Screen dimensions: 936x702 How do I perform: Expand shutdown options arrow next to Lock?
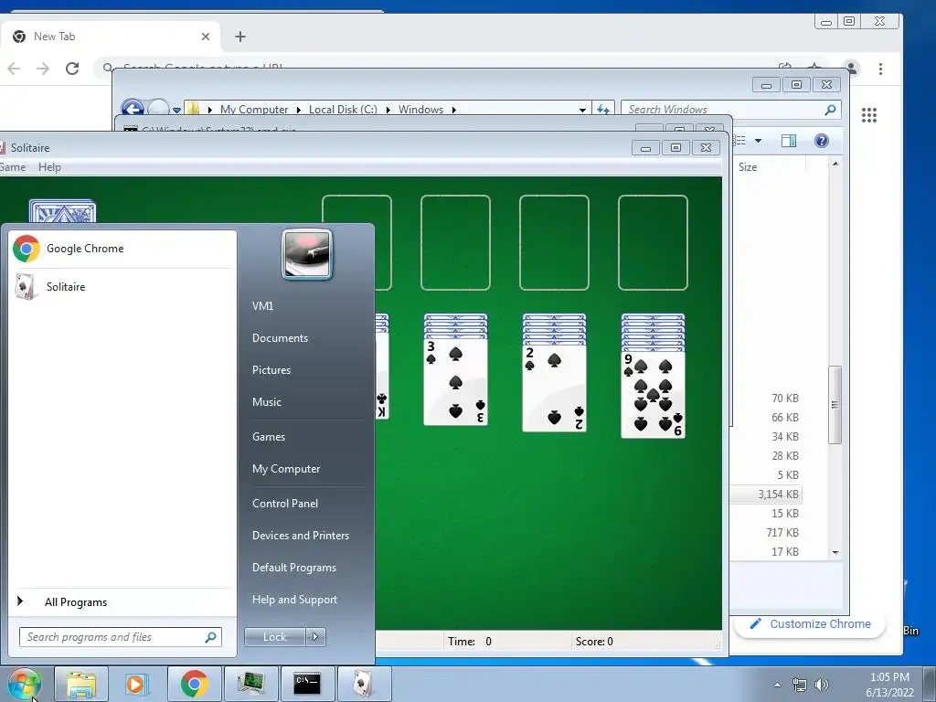tap(315, 637)
